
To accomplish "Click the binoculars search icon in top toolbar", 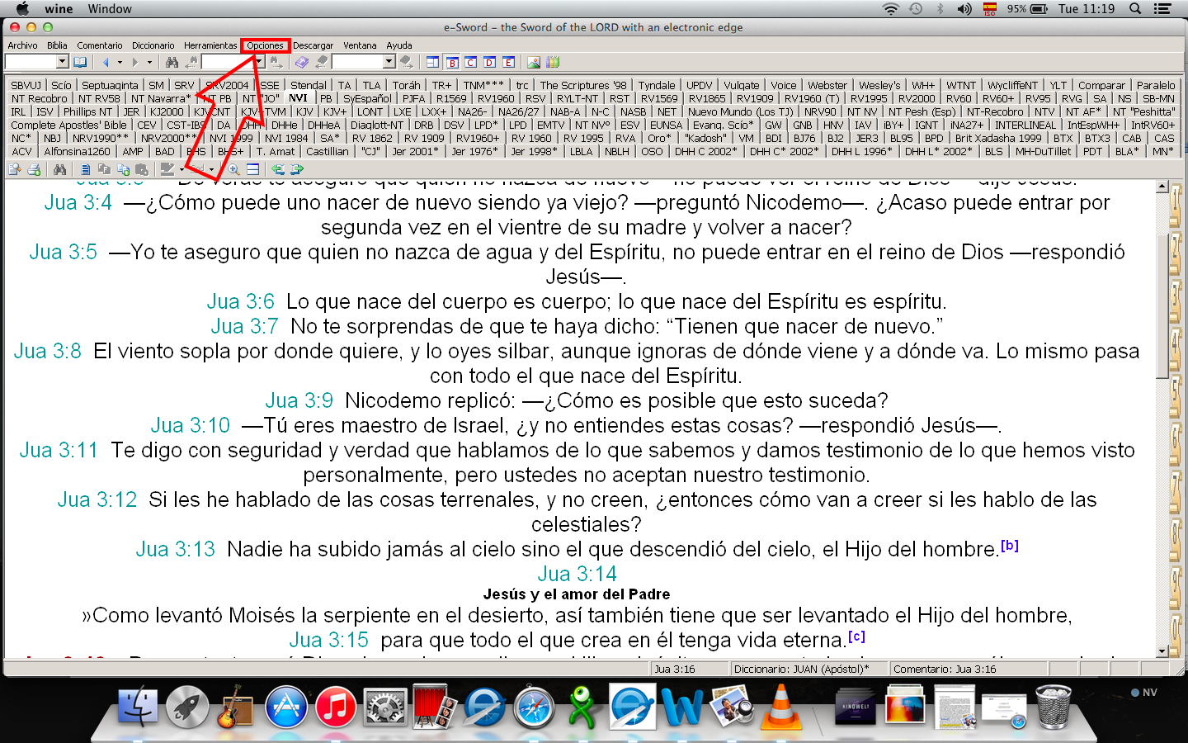I will (x=172, y=62).
